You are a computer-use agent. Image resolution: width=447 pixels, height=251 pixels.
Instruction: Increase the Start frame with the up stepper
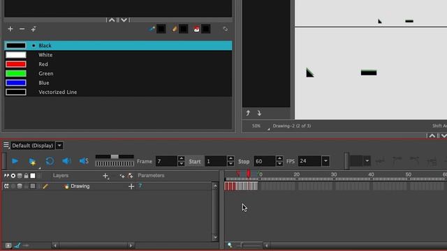(230, 158)
